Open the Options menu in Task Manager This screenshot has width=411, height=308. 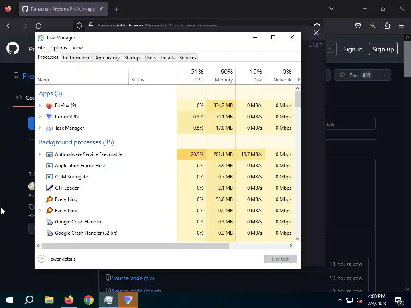[59, 48]
